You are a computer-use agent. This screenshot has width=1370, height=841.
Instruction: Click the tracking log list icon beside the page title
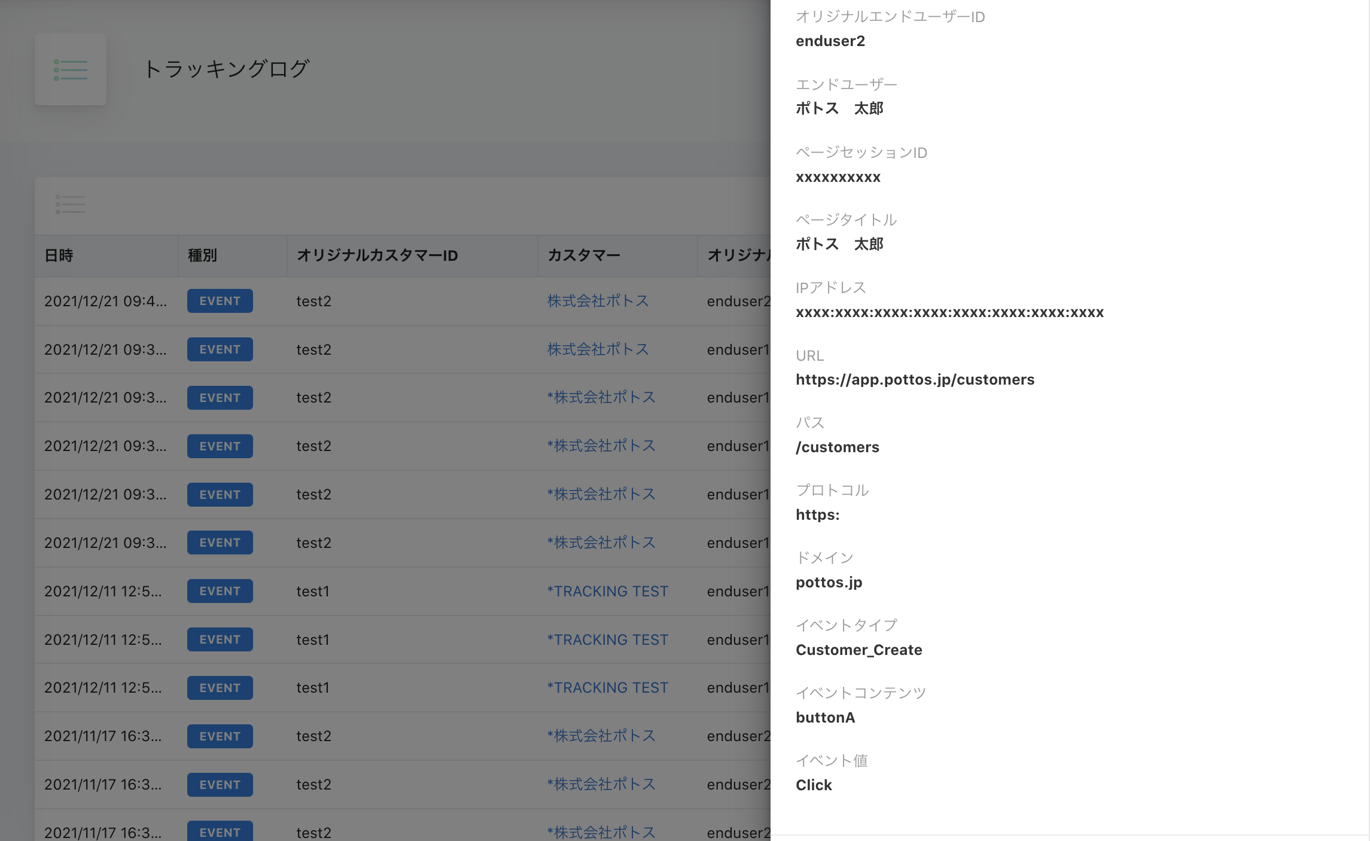click(x=71, y=70)
